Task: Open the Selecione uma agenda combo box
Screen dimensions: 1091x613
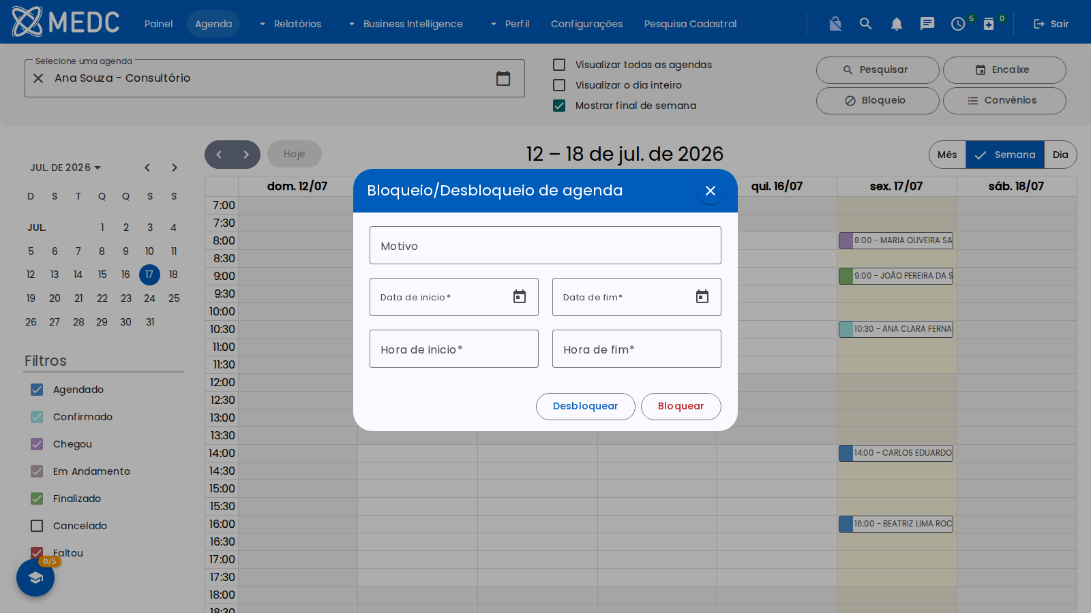Action: point(275,78)
